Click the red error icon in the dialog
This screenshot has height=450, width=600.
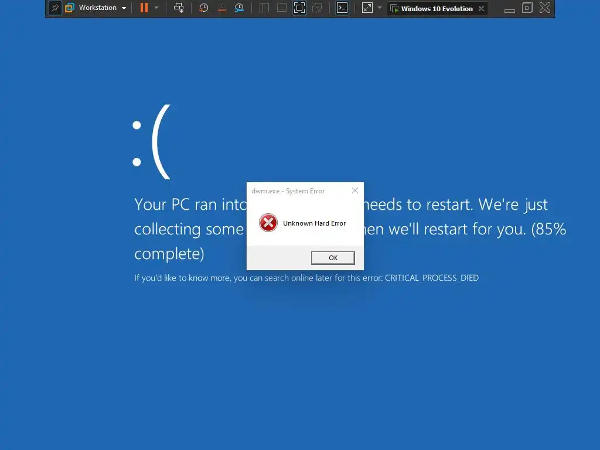pyautogui.click(x=268, y=223)
